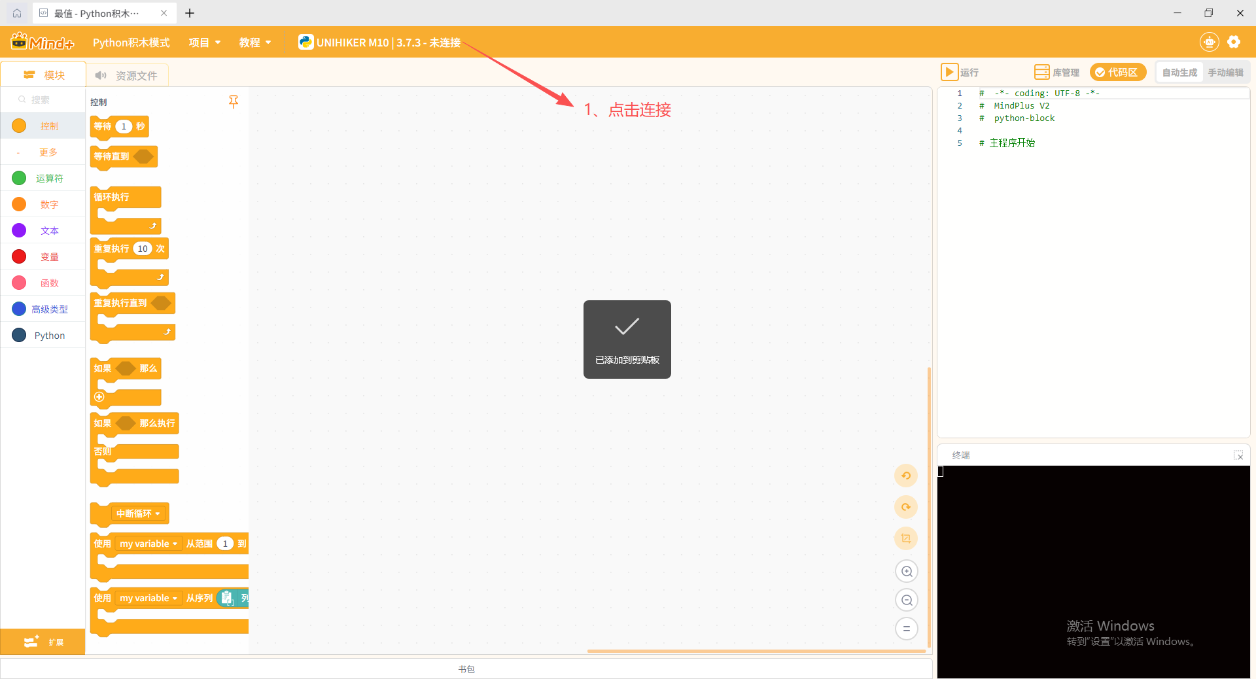Click the undo button on workspace
This screenshot has width=1256, height=679.
[906, 476]
